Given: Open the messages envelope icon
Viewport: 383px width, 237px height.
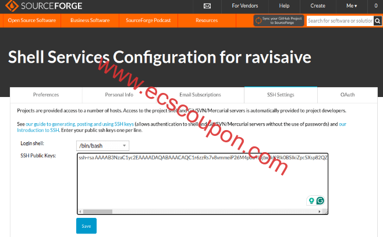Looking at the screenshot, I should click(207, 6).
